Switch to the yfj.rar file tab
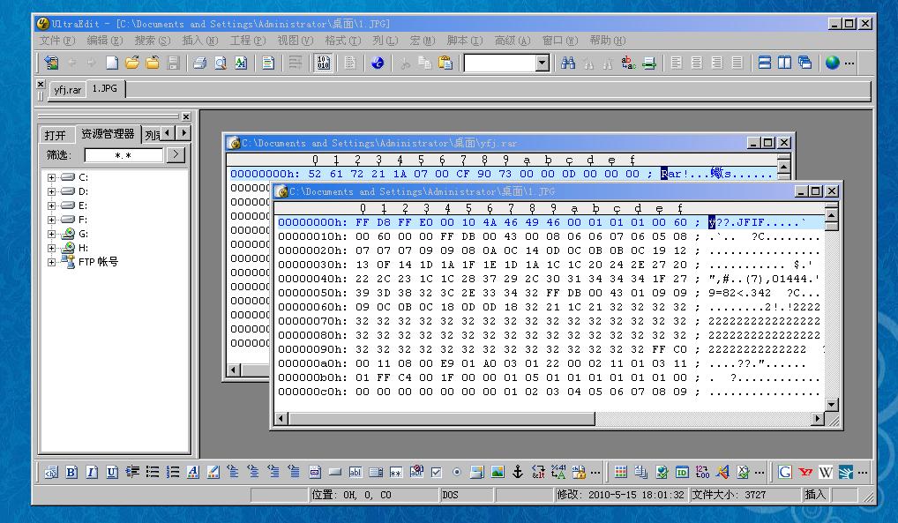The image size is (898, 523). pos(67,90)
